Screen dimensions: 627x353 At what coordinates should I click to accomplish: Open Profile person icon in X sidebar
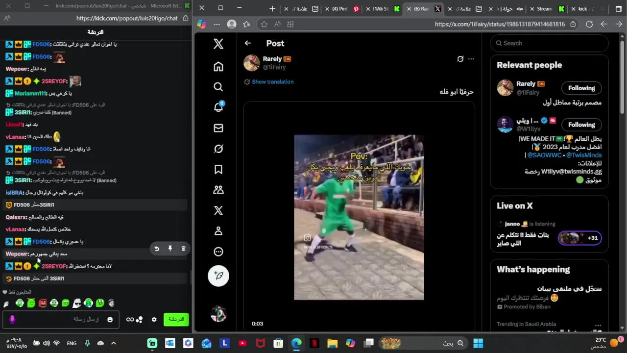[x=218, y=231]
